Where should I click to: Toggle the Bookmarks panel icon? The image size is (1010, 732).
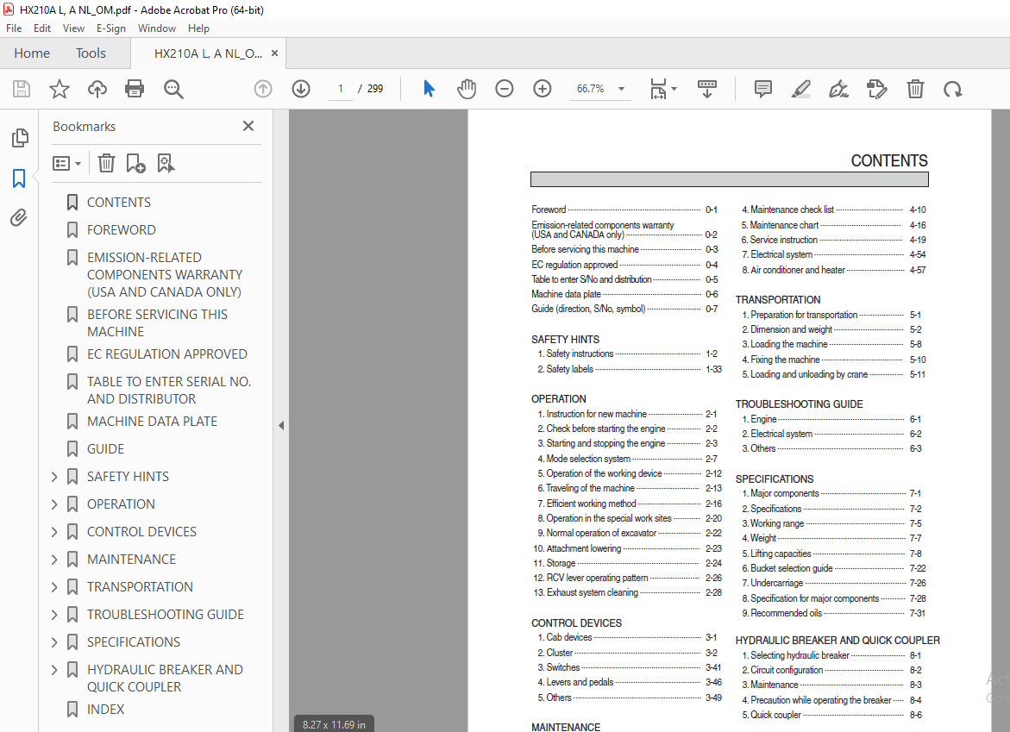pyautogui.click(x=19, y=178)
